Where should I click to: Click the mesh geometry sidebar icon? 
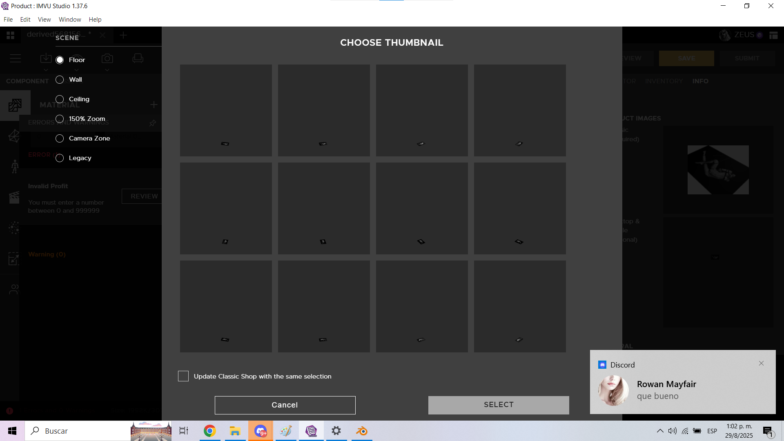coord(15,136)
